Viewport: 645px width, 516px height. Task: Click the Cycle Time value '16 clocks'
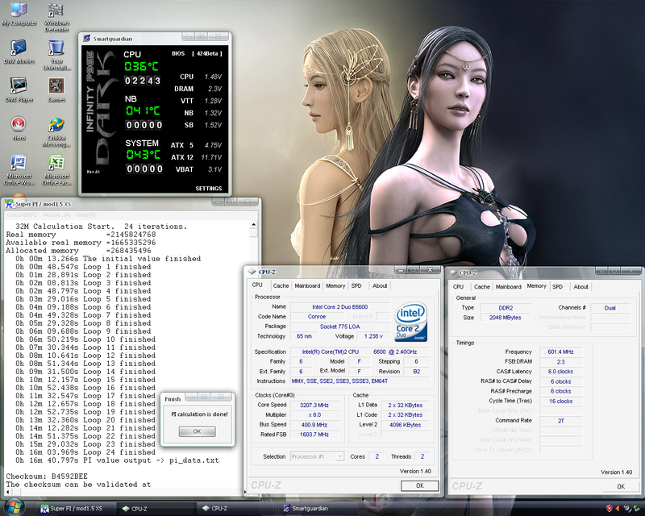point(560,402)
